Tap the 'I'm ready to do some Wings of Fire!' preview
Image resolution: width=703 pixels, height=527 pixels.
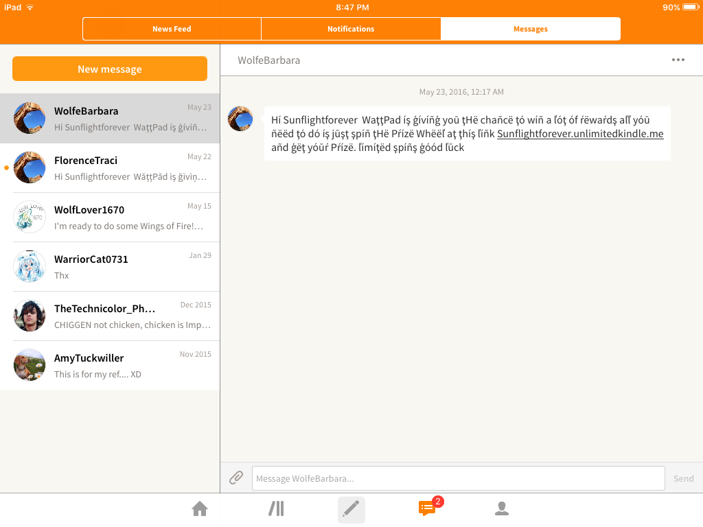click(128, 226)
